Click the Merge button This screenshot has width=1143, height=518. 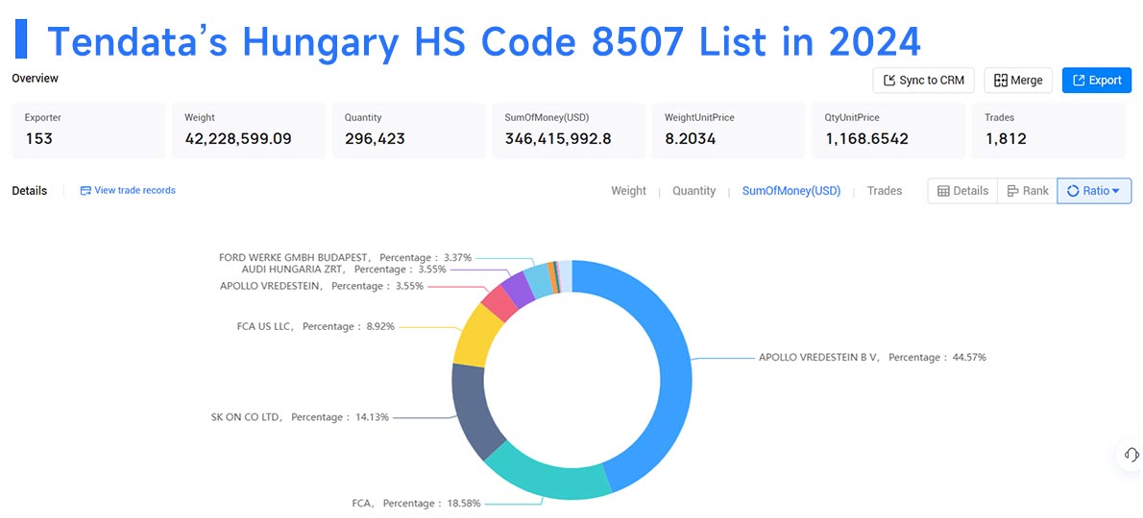[x=1017, y=80]
